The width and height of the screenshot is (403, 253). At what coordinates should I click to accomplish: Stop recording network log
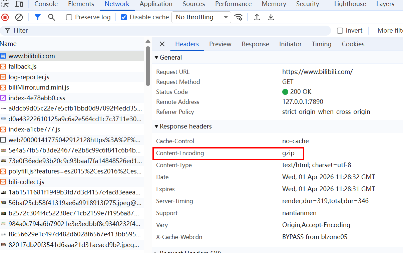[x=5, y=17]
